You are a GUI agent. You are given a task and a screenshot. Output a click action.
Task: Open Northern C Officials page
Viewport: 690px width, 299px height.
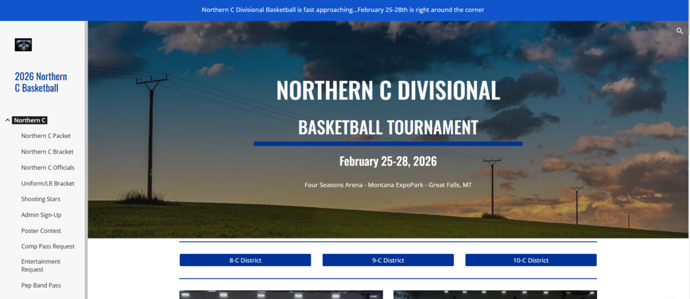click(48, 168)
